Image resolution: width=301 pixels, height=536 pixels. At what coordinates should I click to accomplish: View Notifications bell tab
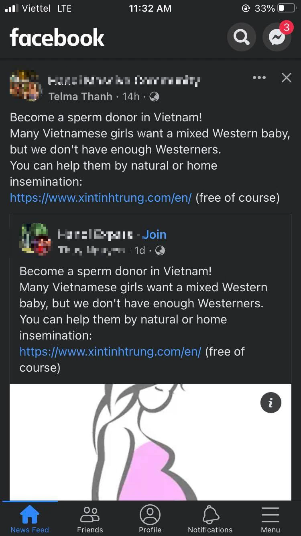(x=210, y=519)
